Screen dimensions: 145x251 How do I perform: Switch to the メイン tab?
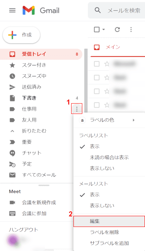pos(113,47)
